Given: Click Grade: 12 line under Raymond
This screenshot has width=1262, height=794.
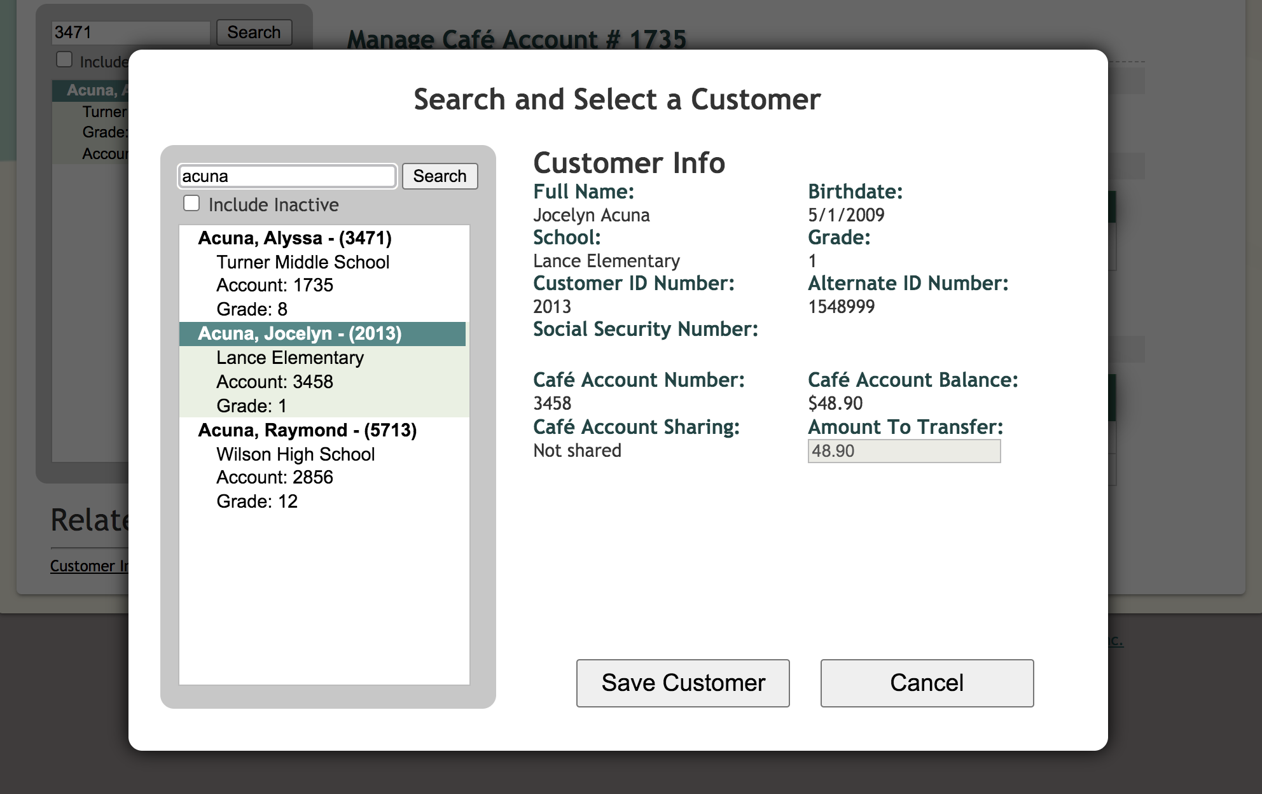Looking at the screenshot, I should pyautogui.click(x=257, y=501).
